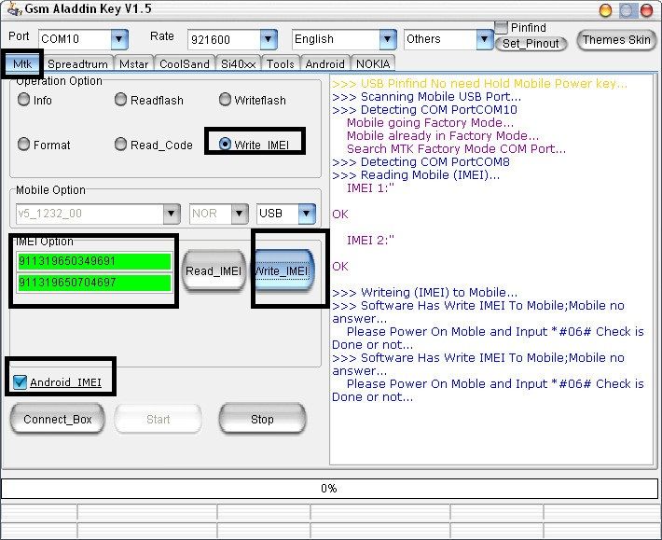Switch to the Android tab

click(x=324, y=64)
